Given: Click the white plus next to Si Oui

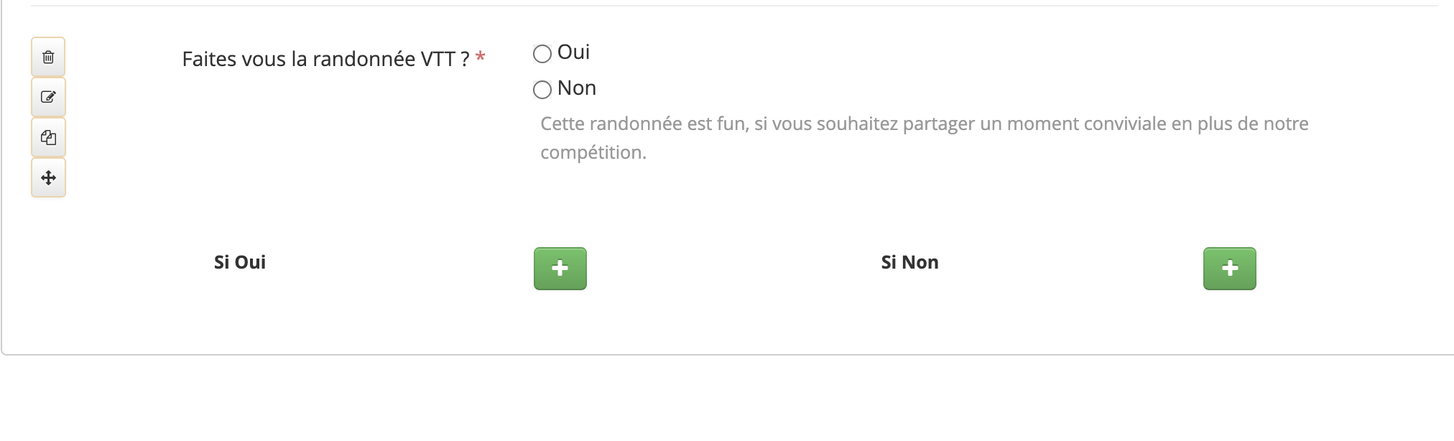Looking at the screenshot, I should [560, 269].
